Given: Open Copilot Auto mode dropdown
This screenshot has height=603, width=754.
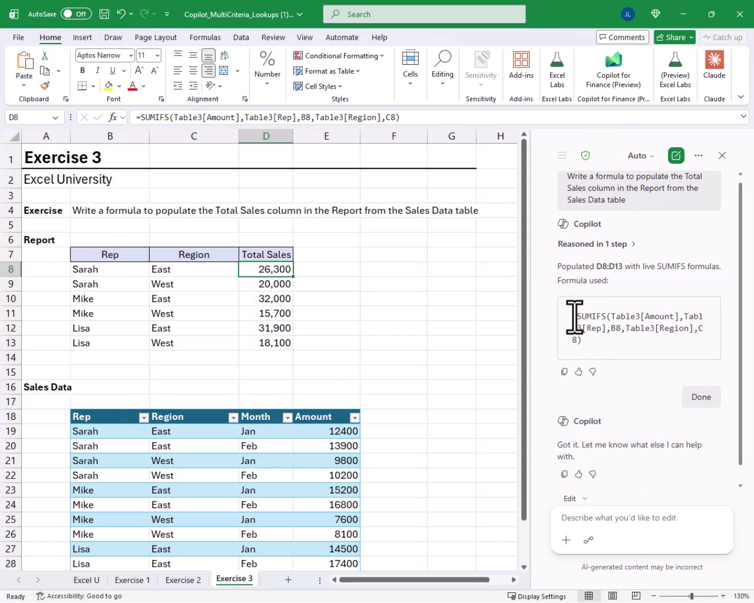Looking at the screenshot, I should click(641, 156).
